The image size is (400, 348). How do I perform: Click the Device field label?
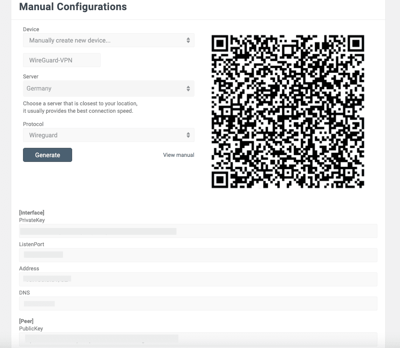pos(31,29)
